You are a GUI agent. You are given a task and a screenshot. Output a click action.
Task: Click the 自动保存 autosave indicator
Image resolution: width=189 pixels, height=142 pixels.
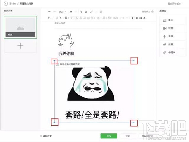pos(148,12)
